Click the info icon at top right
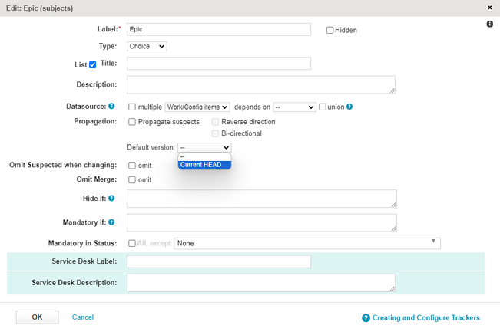 click(490, 24)
